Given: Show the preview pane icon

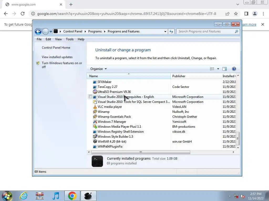Looking at the screenshot, I should (x=225, y=69).
